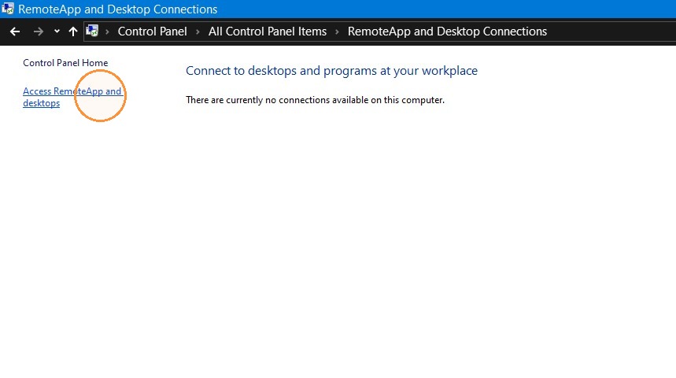The width and height of the screenshot is (676, 378).
Task: Go back with the left arrow button
Action: click(x=15, y=31)
